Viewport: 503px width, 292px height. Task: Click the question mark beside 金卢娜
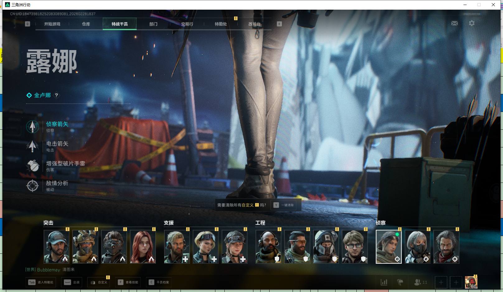pyautogui.click(x=56, y=95)
